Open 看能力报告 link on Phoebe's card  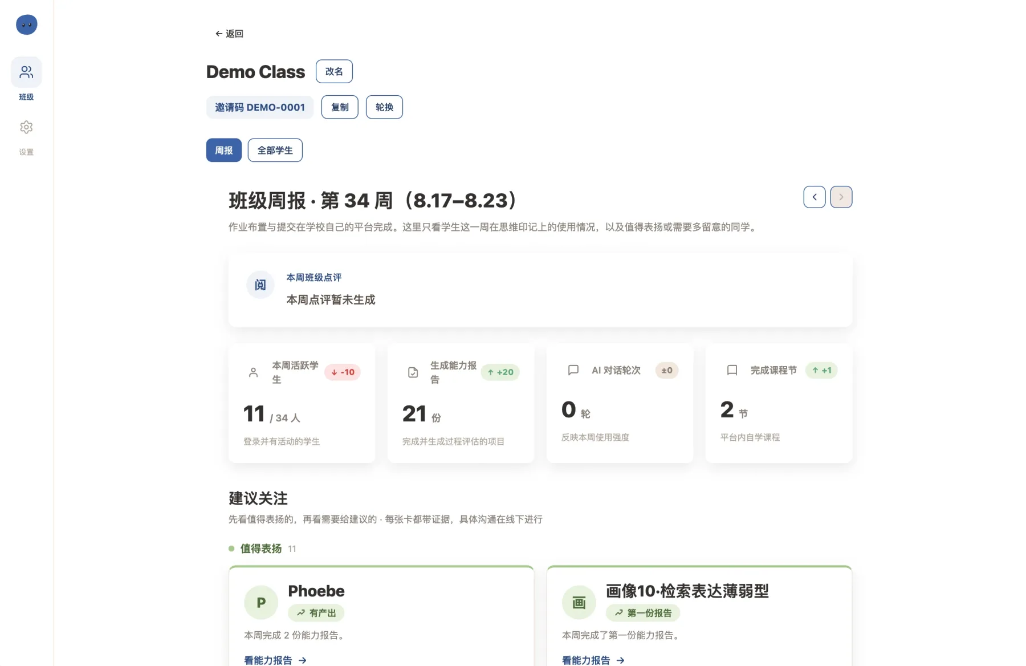click(x=275, y=660)
